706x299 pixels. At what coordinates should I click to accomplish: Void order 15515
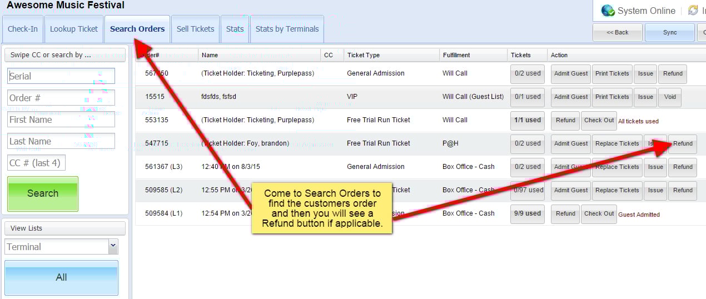coord(670,97)
